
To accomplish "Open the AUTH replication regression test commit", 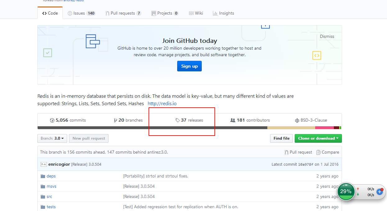I will (x=181, y=207).
